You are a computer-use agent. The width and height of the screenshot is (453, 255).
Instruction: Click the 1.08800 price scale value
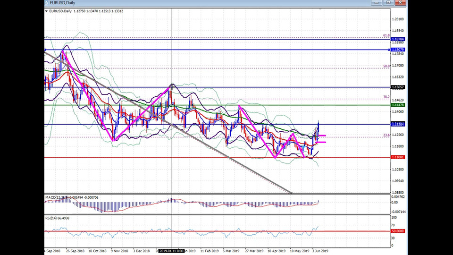click(x=398, y=193)
